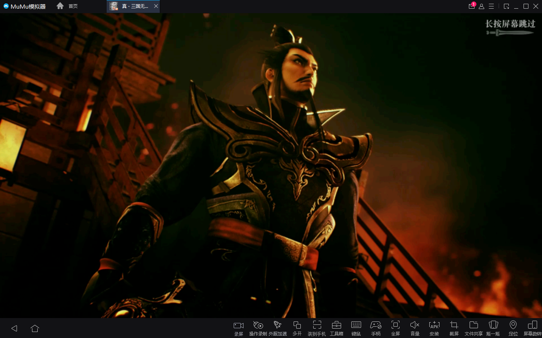
Task: Install an APK with 安装 icon
Action: tap(434, 328)
